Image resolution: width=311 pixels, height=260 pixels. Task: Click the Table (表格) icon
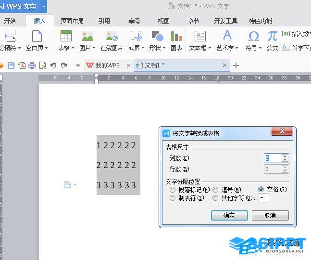click(66, 36)
